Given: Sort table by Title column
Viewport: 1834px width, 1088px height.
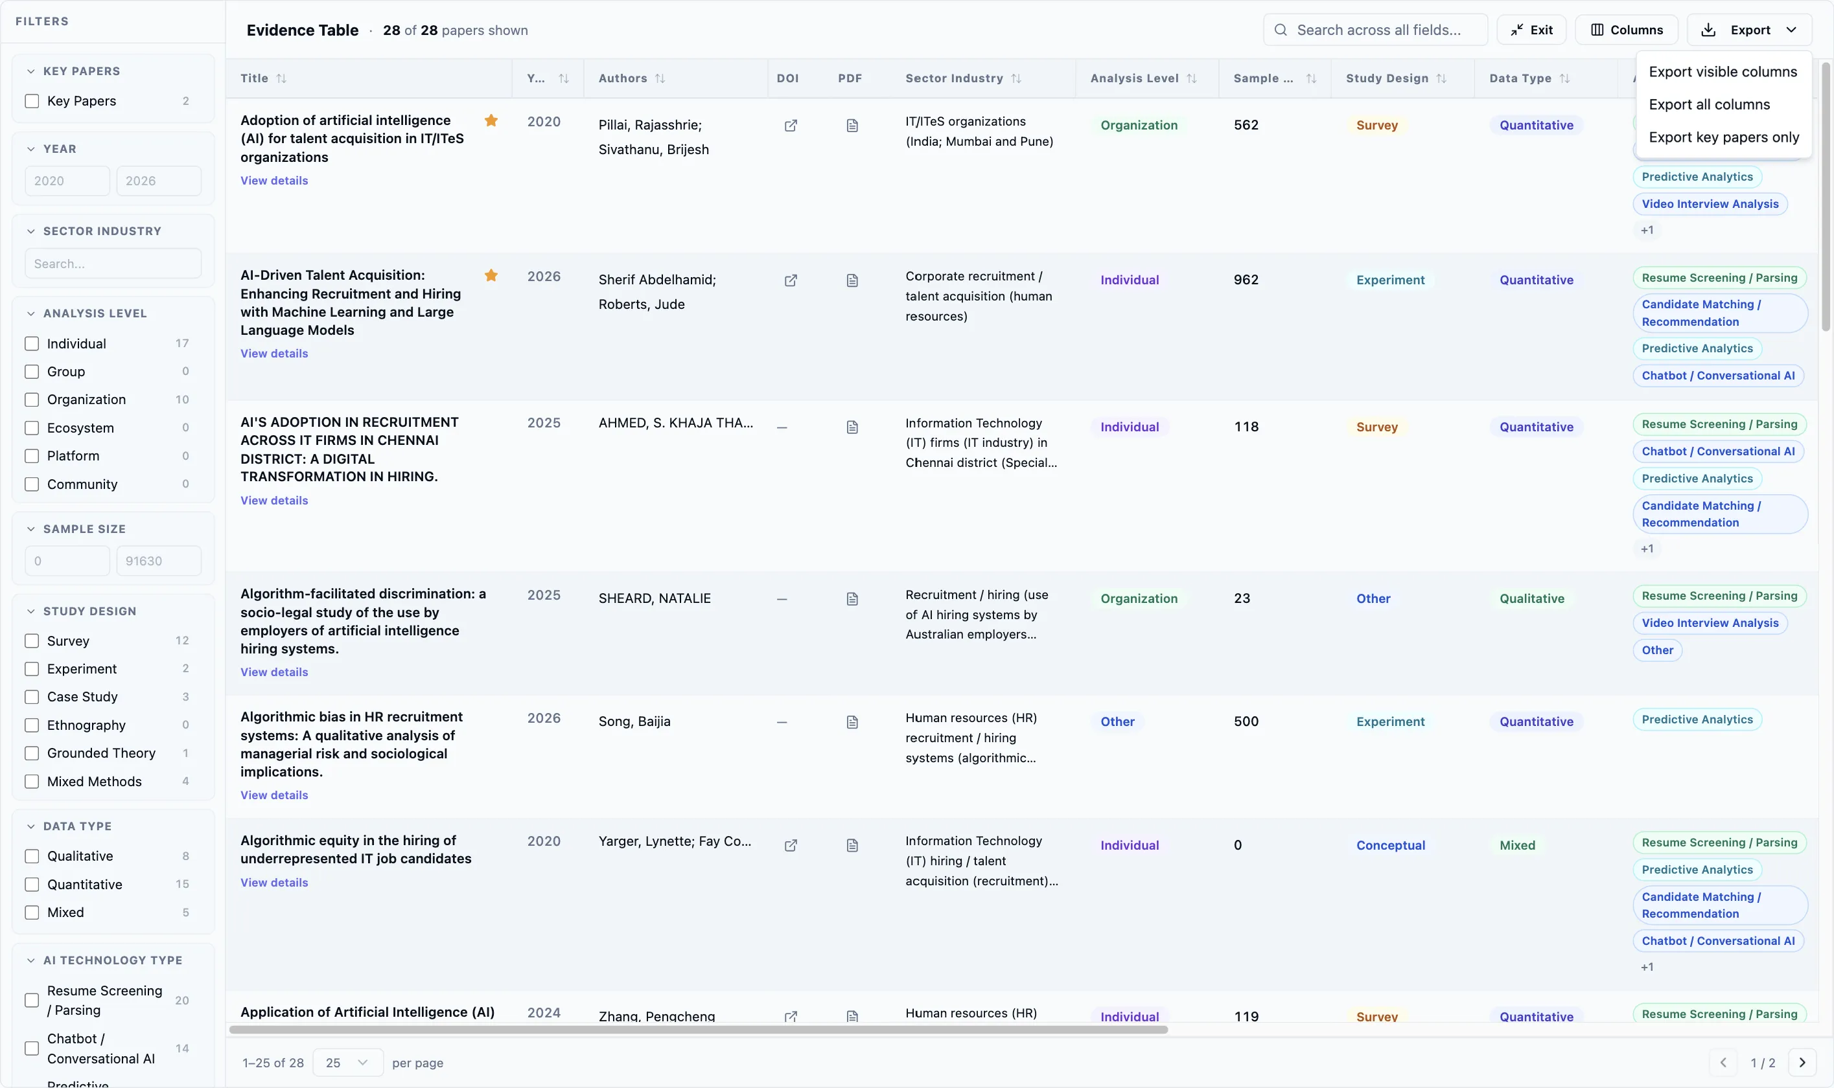Looking at the screenshot, I should click(281, 78).
